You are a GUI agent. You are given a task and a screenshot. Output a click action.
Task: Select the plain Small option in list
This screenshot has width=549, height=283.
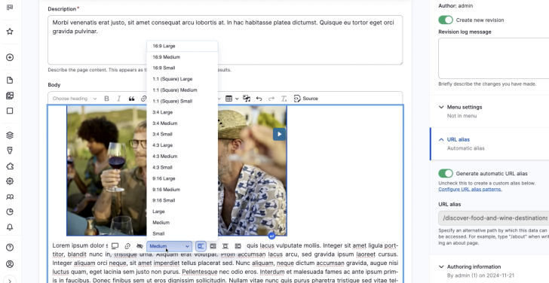182,234
